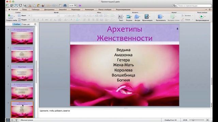Click the Рисунок picture icon

pos(128,17)
